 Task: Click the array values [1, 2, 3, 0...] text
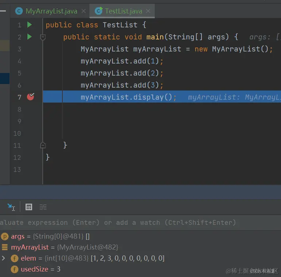point(128,258)
